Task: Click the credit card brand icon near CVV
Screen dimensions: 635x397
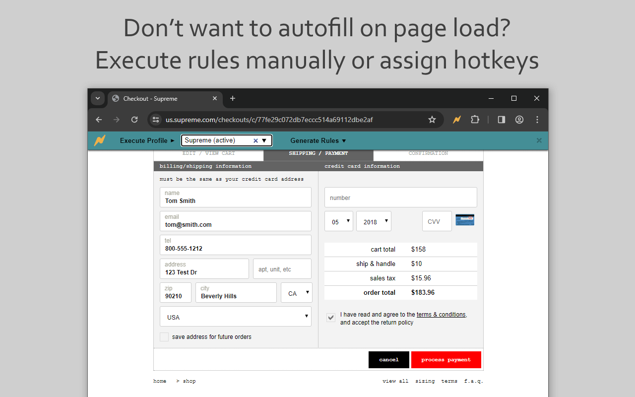Action: [465, 219]
